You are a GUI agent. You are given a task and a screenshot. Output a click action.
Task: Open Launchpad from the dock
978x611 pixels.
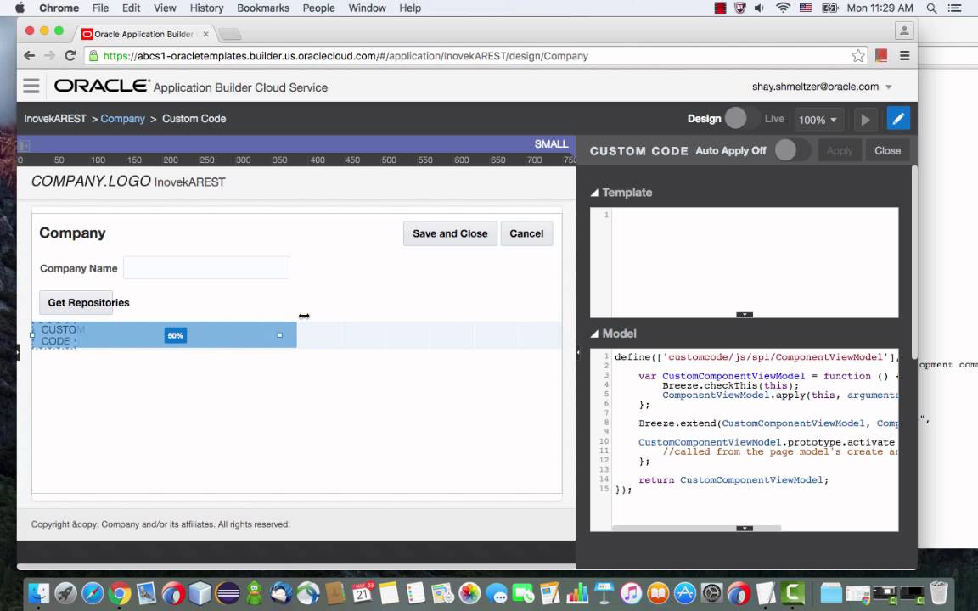click(65, 593)
